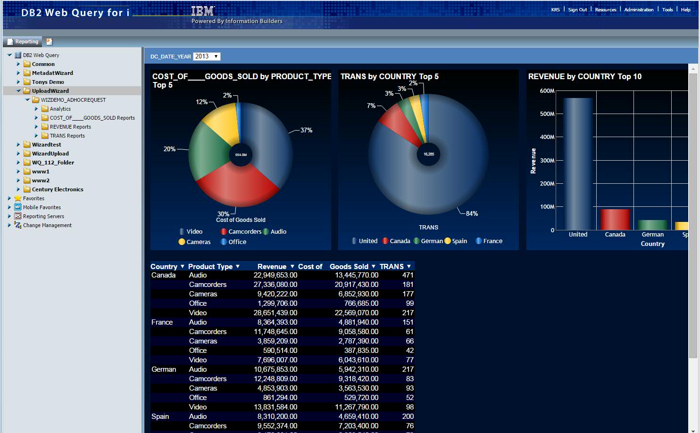700x433 pixels.
Task: Select the Mobile Favorites tree item
Action: pos(42,207)
